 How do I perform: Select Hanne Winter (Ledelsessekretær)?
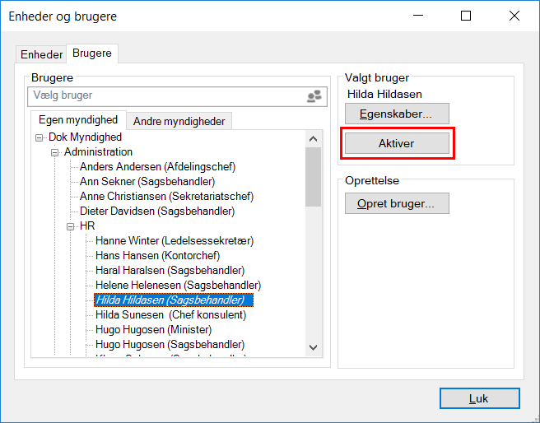[x=174, y=241]
